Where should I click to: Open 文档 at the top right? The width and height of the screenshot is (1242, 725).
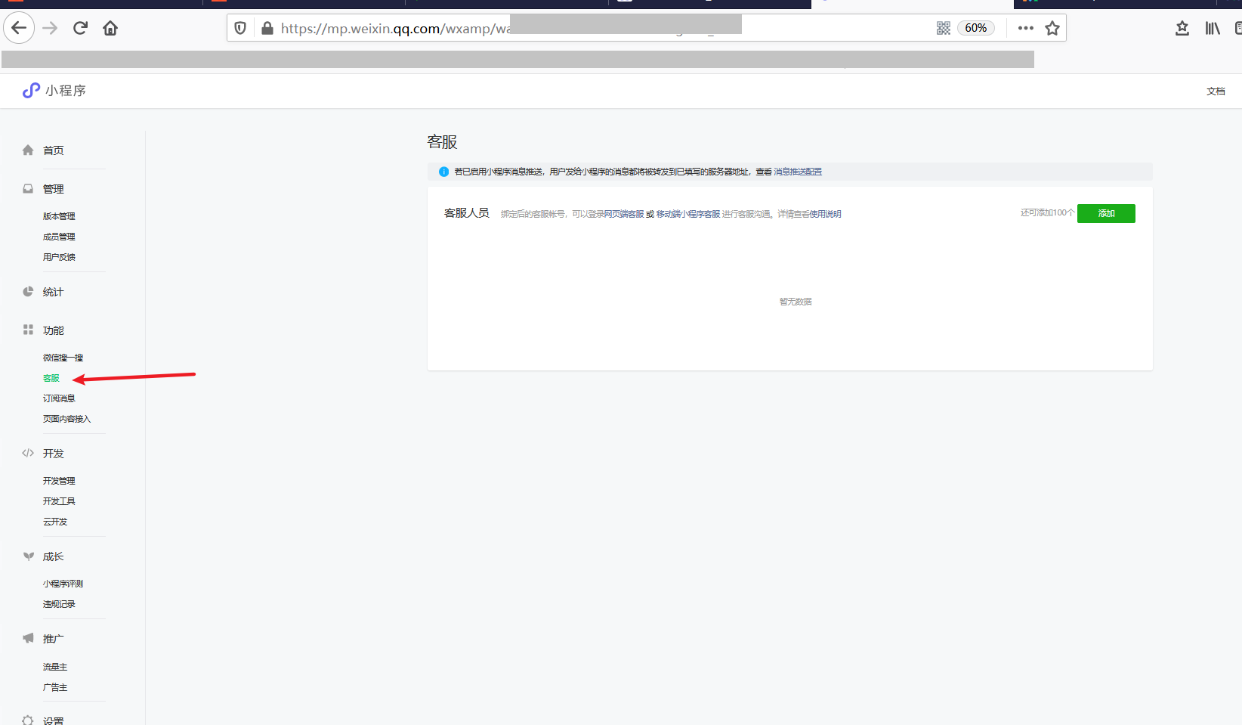(1216, 90)
